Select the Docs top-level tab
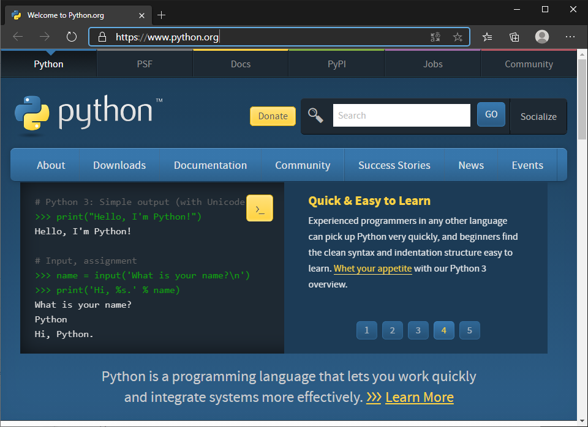Screen dimensions: 588x427 (241, 64)
